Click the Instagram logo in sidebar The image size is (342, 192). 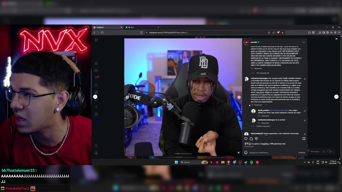point(96,40)
